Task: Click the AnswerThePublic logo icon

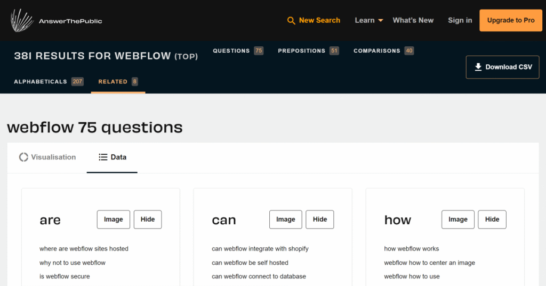Action: 21,20
